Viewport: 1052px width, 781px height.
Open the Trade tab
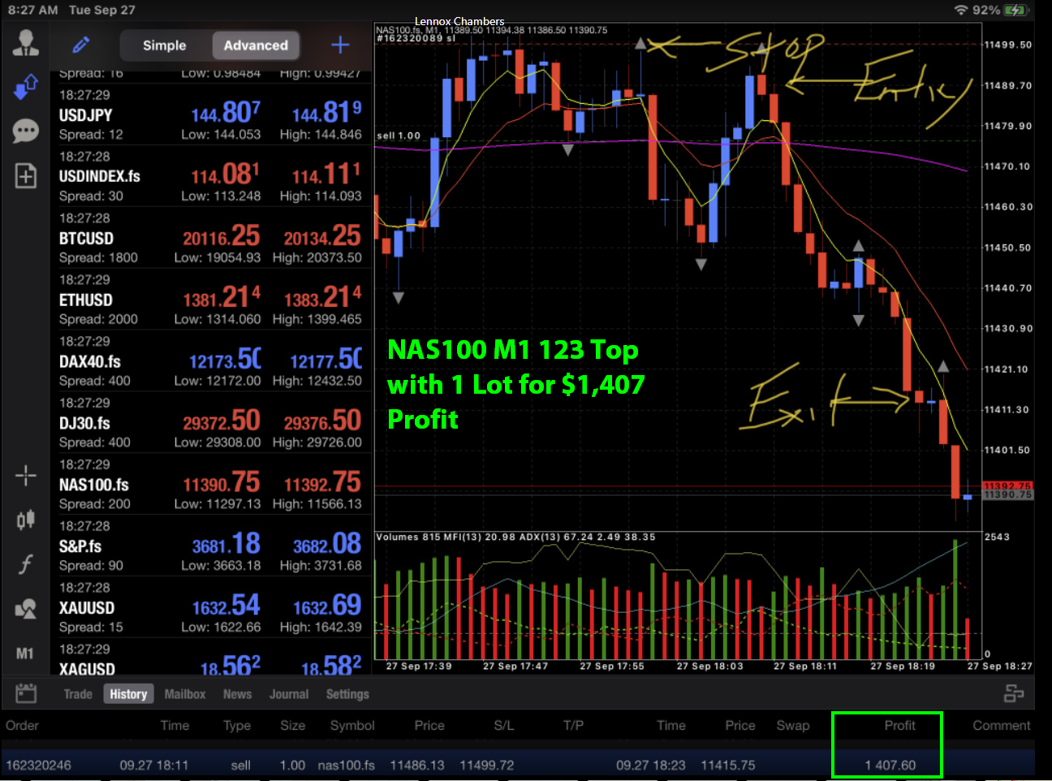(x=78, y=694)
